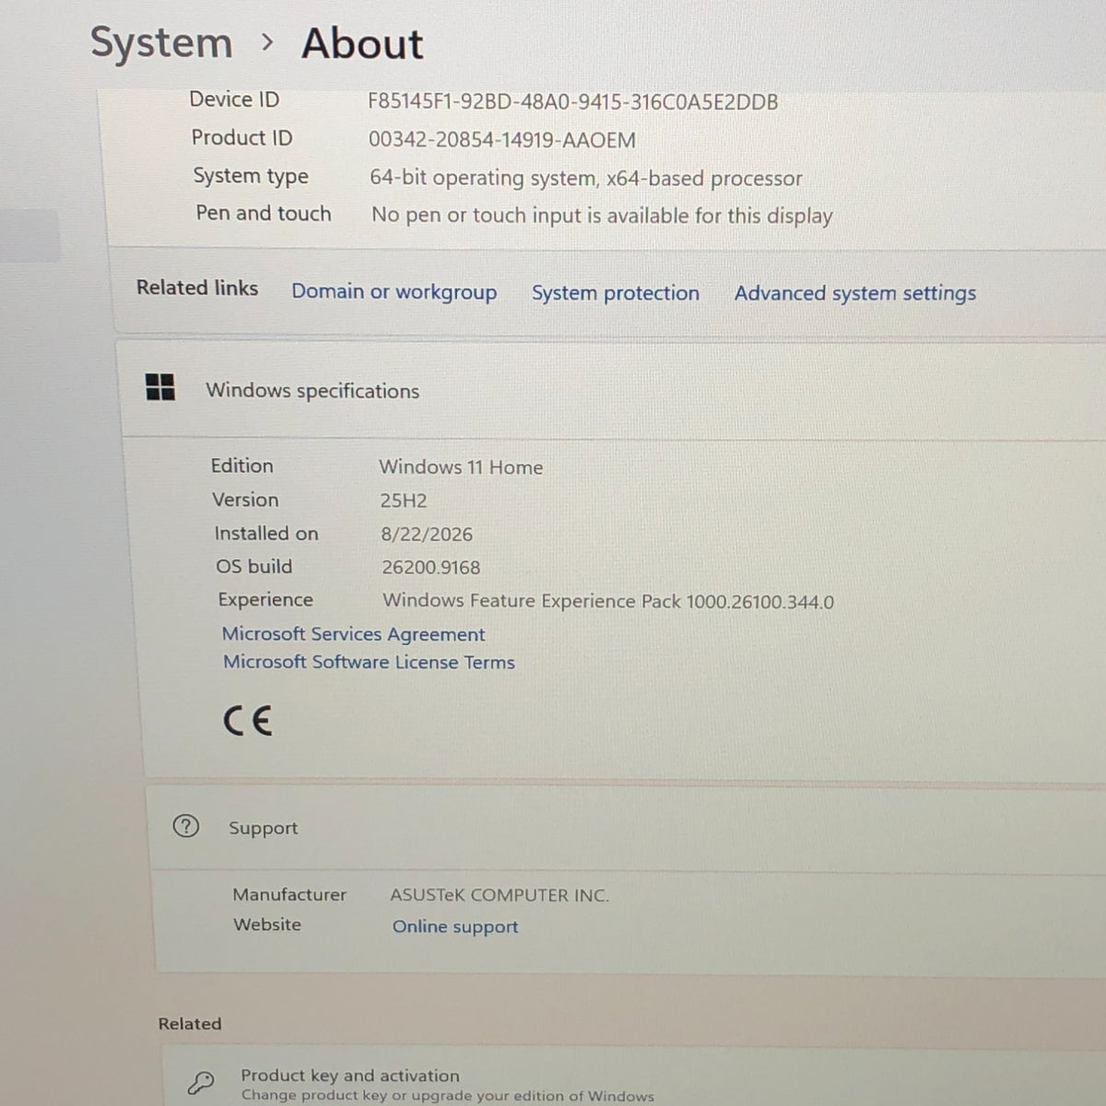Collapse the Support section header
This screenshot has height=1106, width=1106.
pos(627,827)
